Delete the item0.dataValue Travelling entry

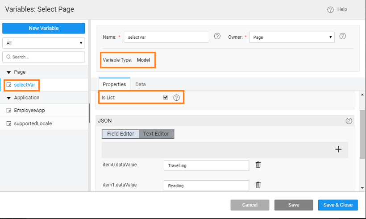tap(258, 165)
